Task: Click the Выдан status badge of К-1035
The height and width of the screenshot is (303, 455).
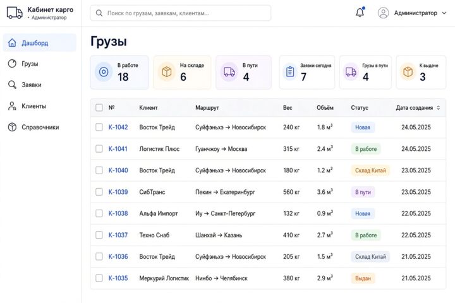Action: point(363,278)
